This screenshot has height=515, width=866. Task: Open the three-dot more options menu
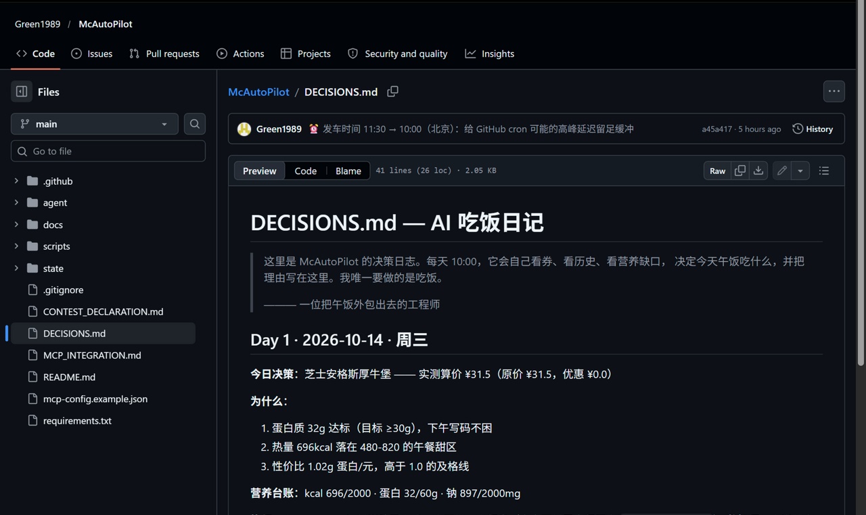[834, 91]
